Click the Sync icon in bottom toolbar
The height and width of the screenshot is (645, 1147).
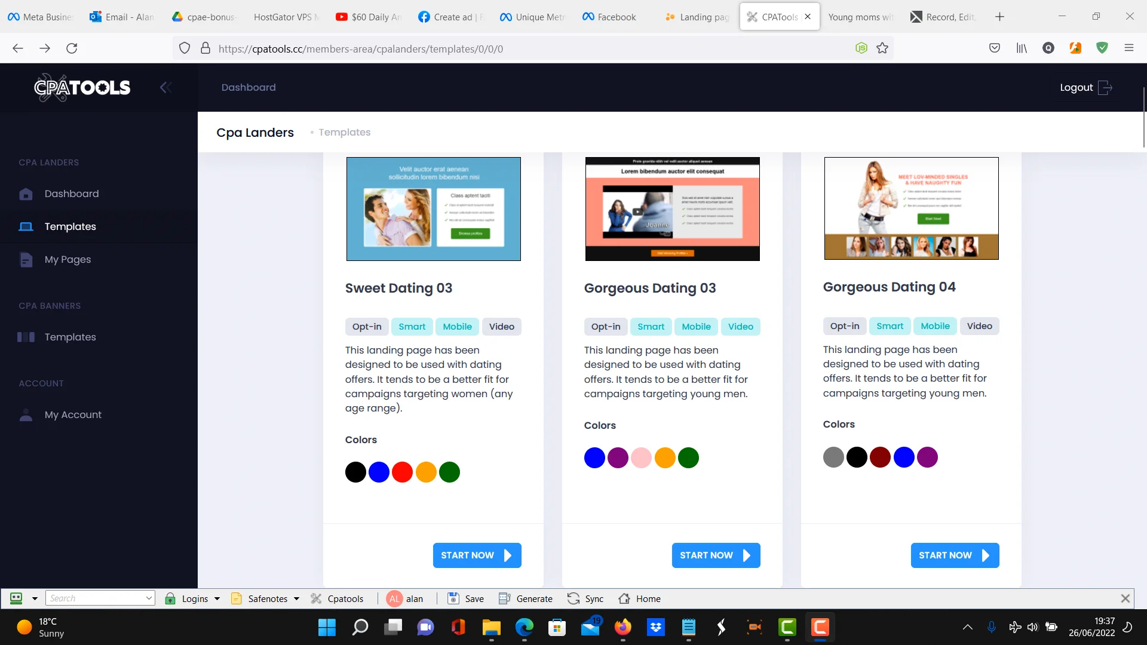pyautogui.click(x=573, y=598)
